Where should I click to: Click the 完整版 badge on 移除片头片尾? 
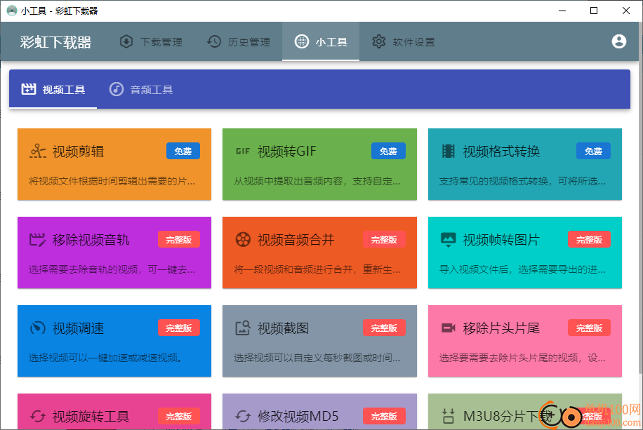[589, 328]
